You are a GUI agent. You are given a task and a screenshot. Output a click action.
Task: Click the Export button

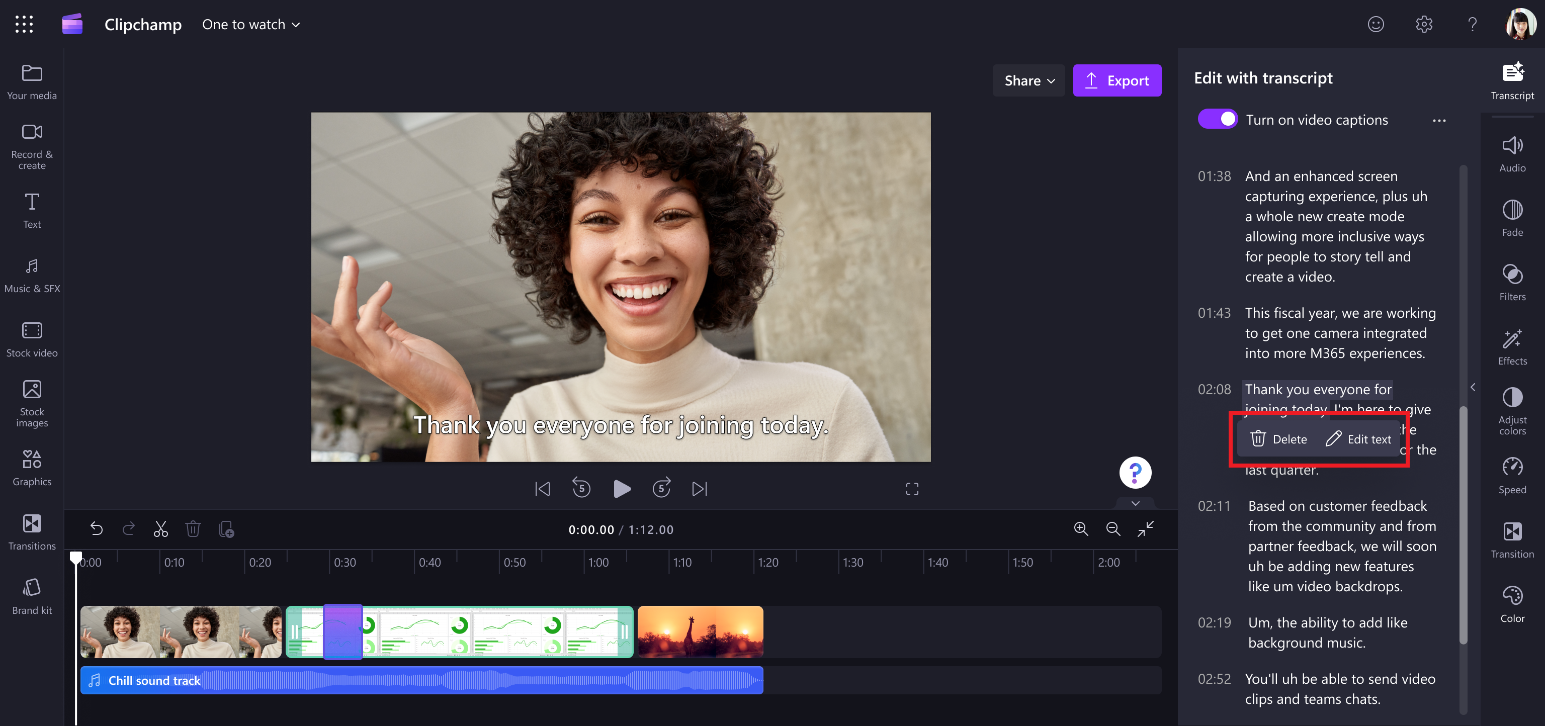[x=1117, y=80]
